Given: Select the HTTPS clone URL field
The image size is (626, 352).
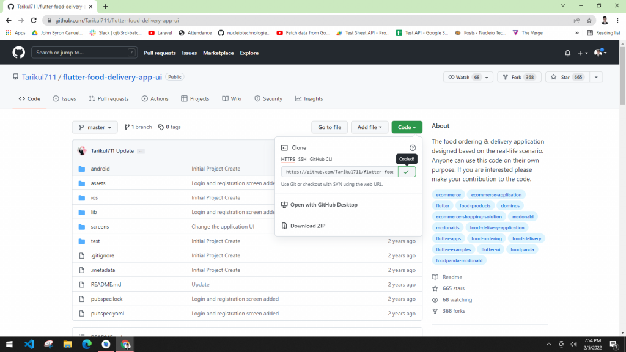Looking at the screenshot, I should click(340, 172).
